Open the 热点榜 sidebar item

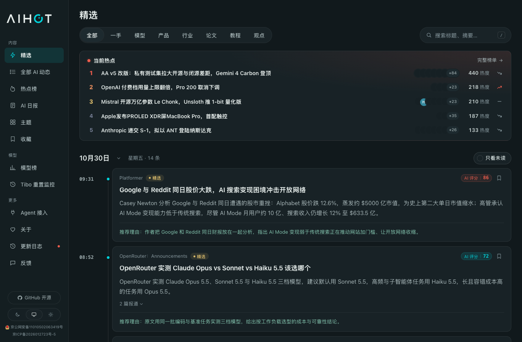[34, 89]
